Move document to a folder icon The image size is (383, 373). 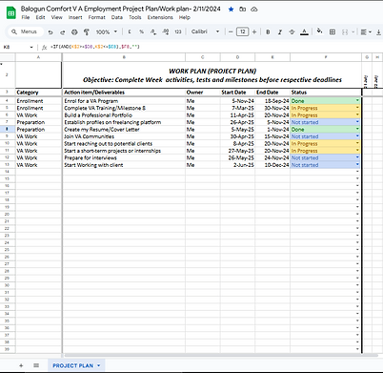(243, 10)
